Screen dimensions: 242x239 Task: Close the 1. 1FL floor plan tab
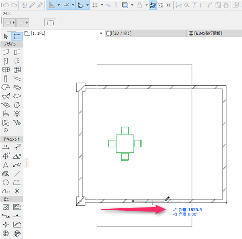(x=101, y=34)
